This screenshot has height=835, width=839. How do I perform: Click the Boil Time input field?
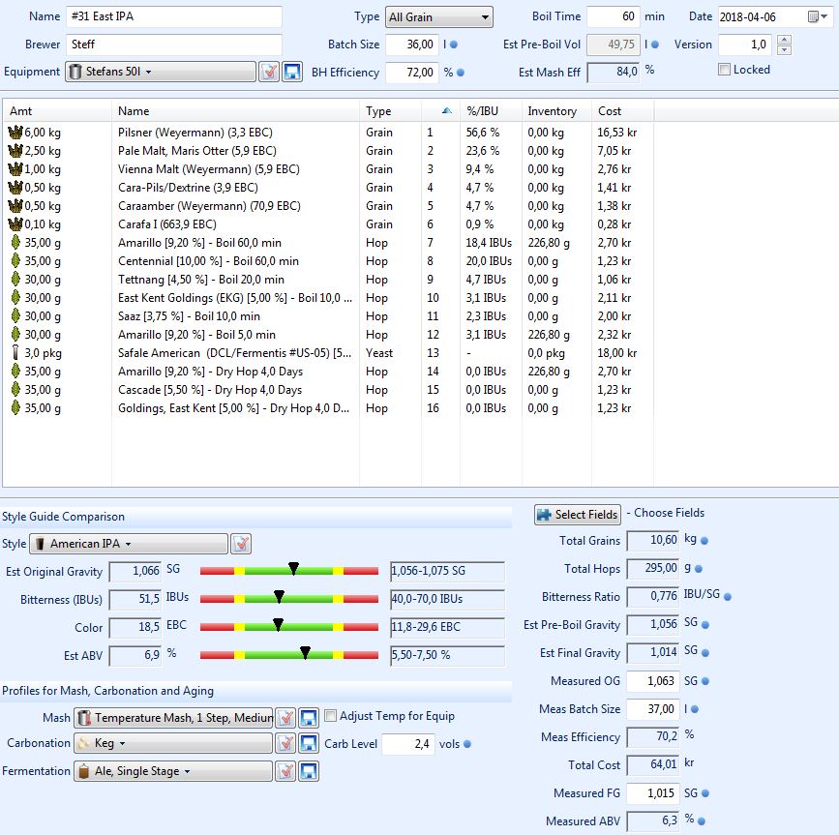[x=613, y=16]
